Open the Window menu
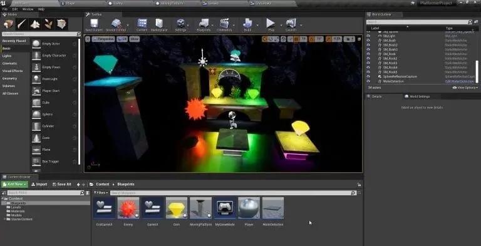Viewport: 481px width, 246px height. (x=28, y=9)
